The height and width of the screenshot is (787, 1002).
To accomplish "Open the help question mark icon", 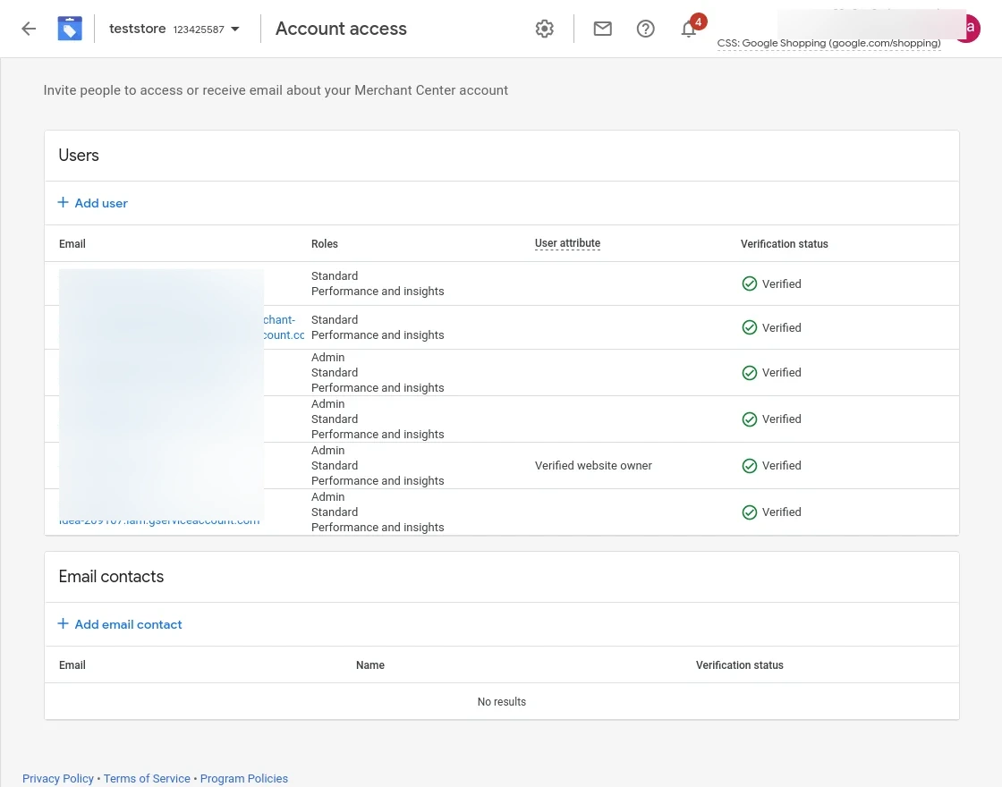I will (645, 29).
